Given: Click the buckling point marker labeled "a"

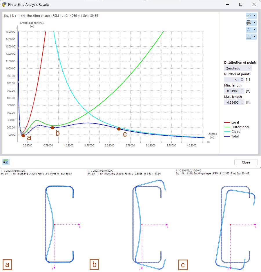Looking at the screenshot, I should click(23, 135).
